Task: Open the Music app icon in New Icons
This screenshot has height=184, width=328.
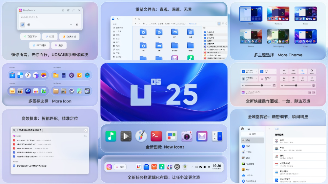Action: pyautogui.click(x=111, y=136)
